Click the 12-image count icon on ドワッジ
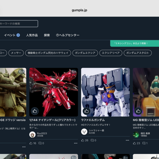Viewport: 159px width, 159px height. point(21,72)
